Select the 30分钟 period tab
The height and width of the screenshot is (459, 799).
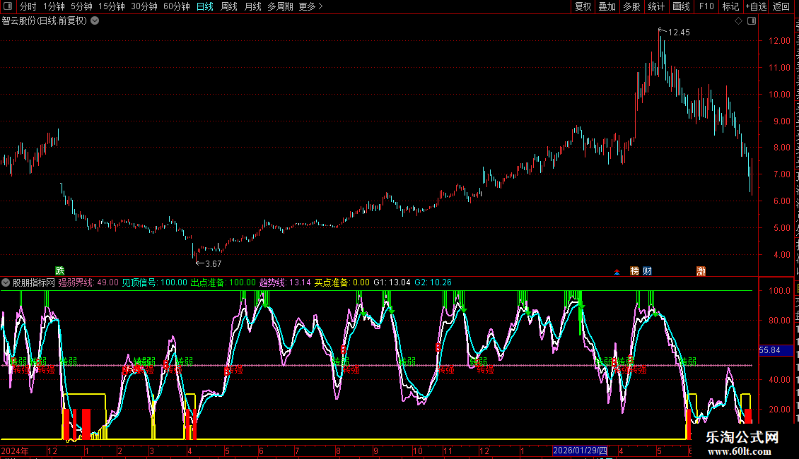[x=144, y=6]
